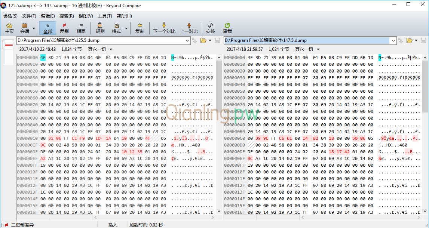
Task: Open the 工具(T) menu
Action: (105, 16)
